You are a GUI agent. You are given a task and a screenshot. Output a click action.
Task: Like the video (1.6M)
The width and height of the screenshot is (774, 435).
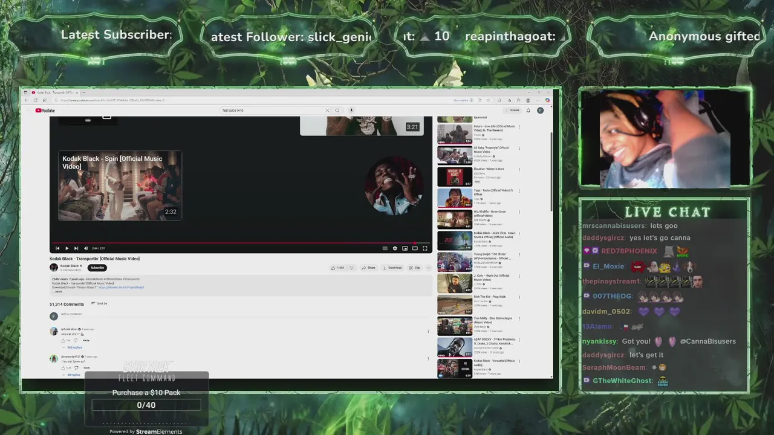[x=337, y=268]
